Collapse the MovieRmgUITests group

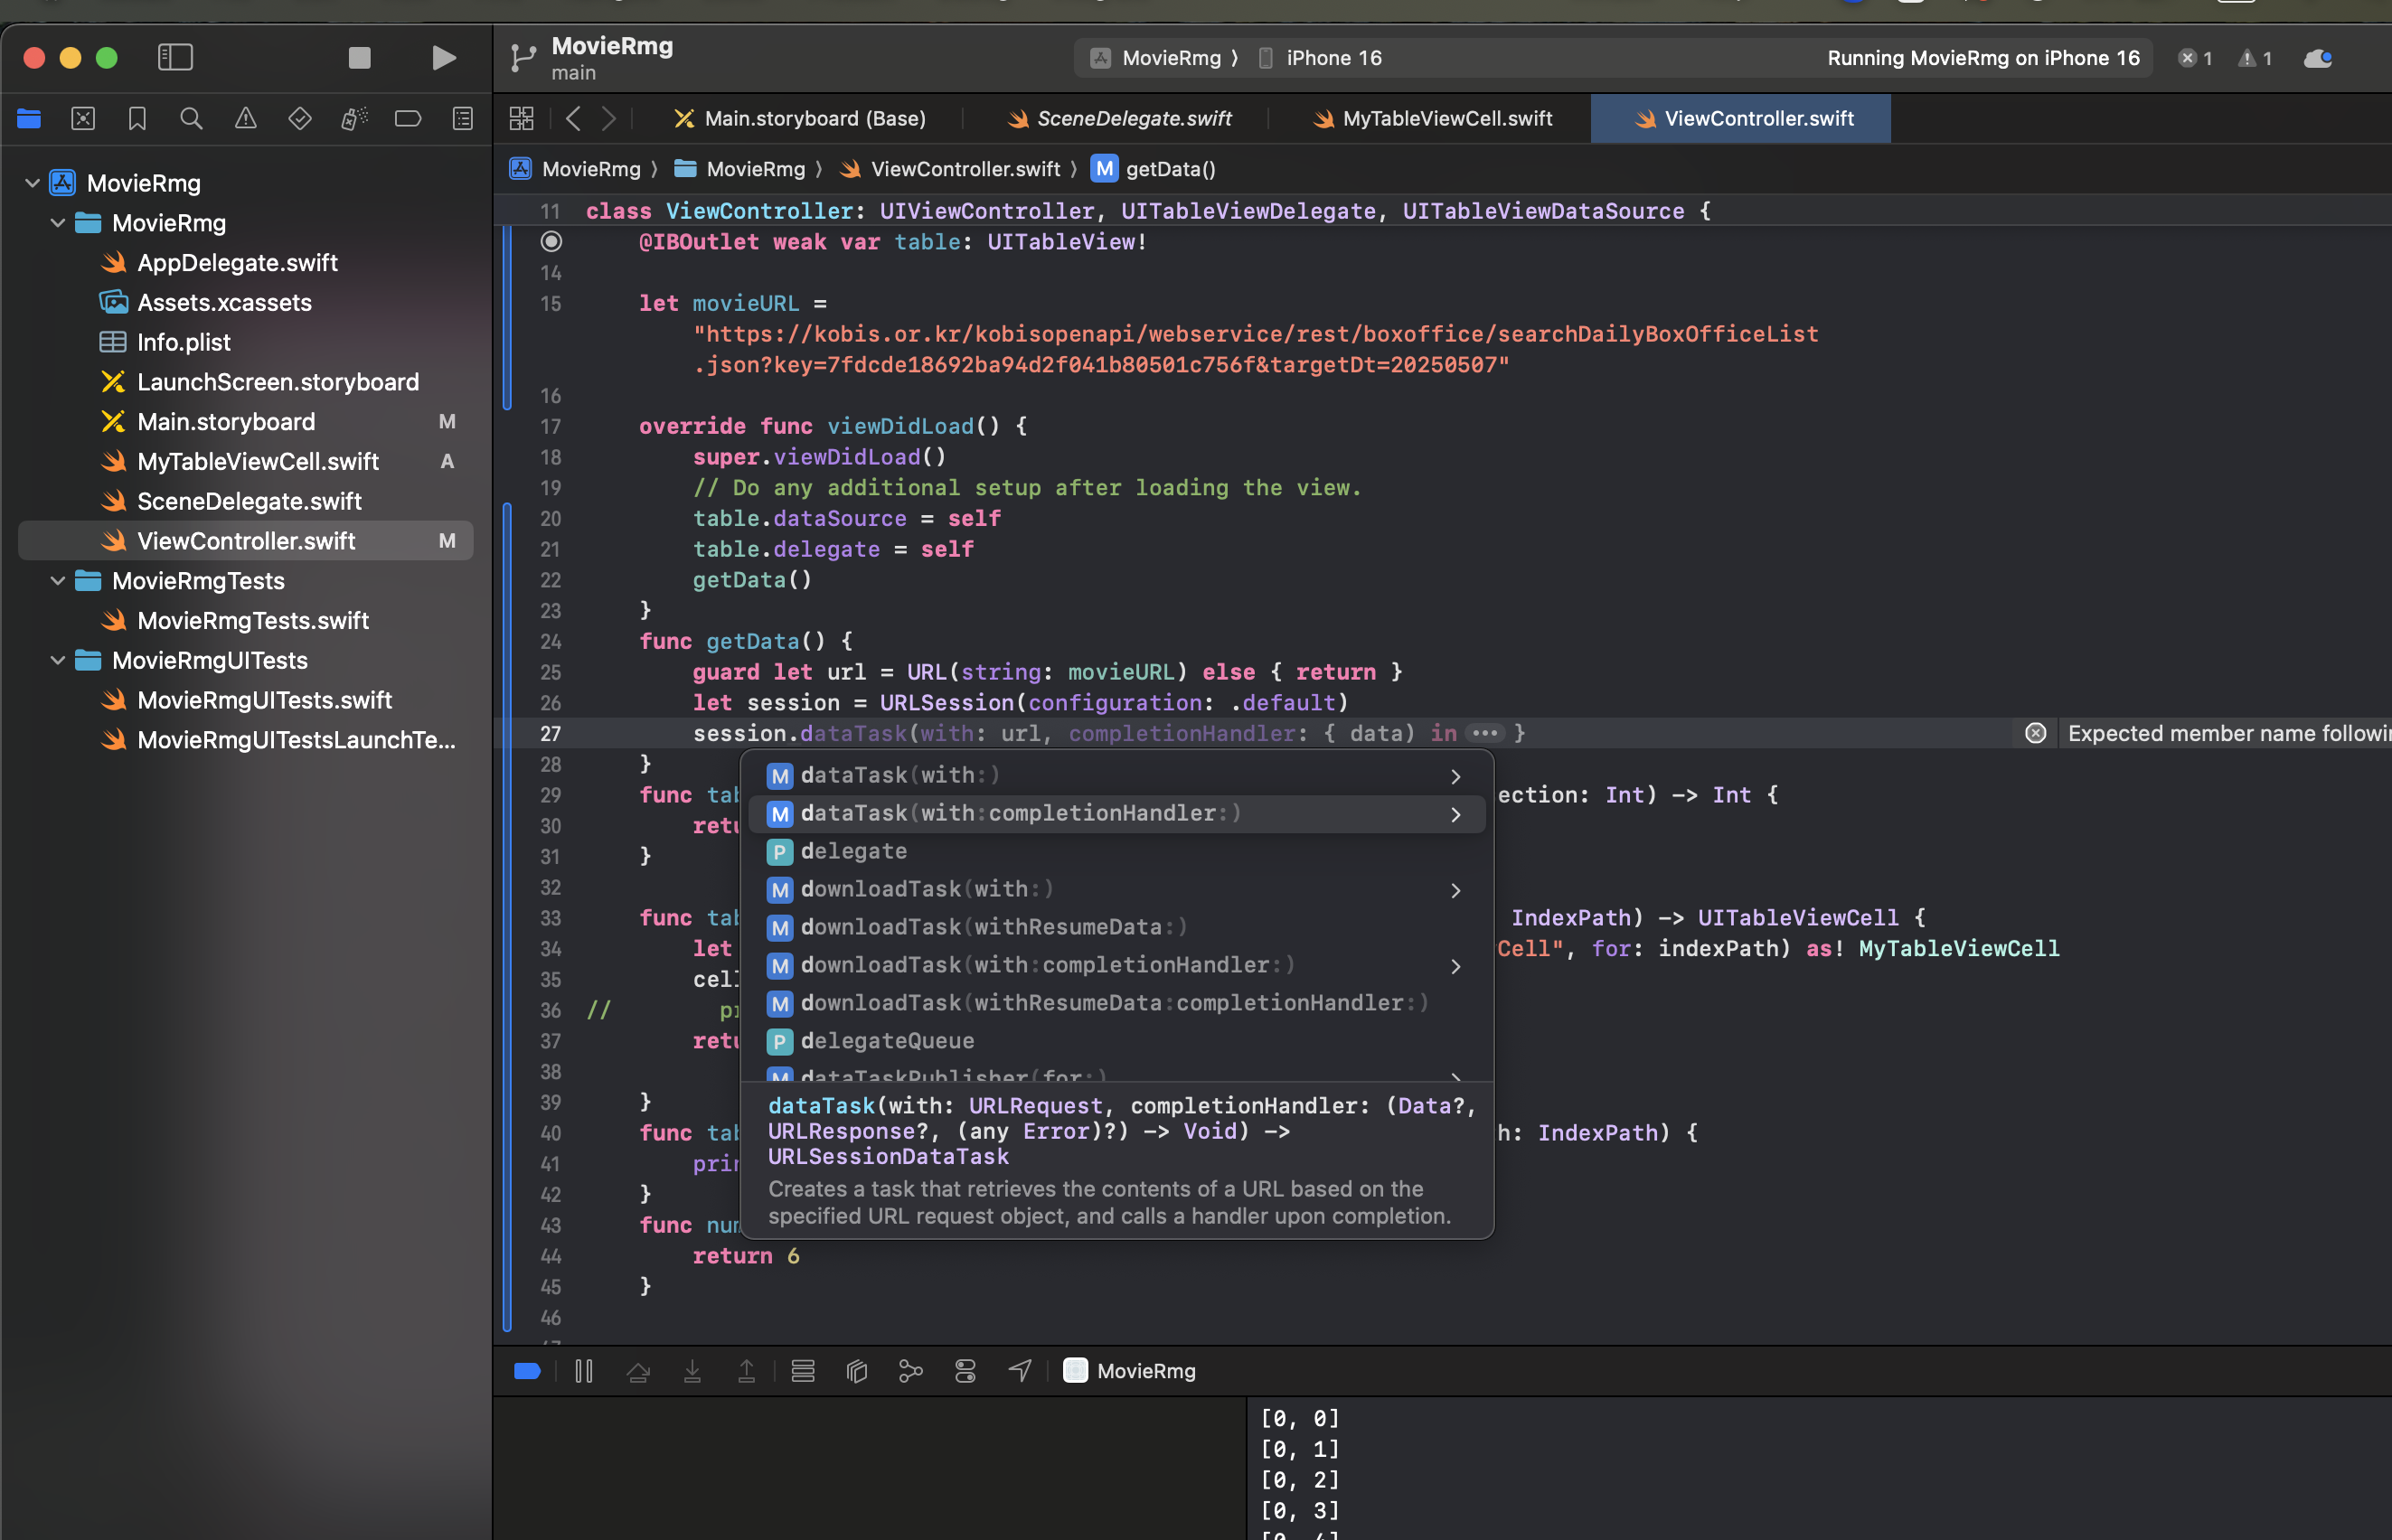pos(58,661)
